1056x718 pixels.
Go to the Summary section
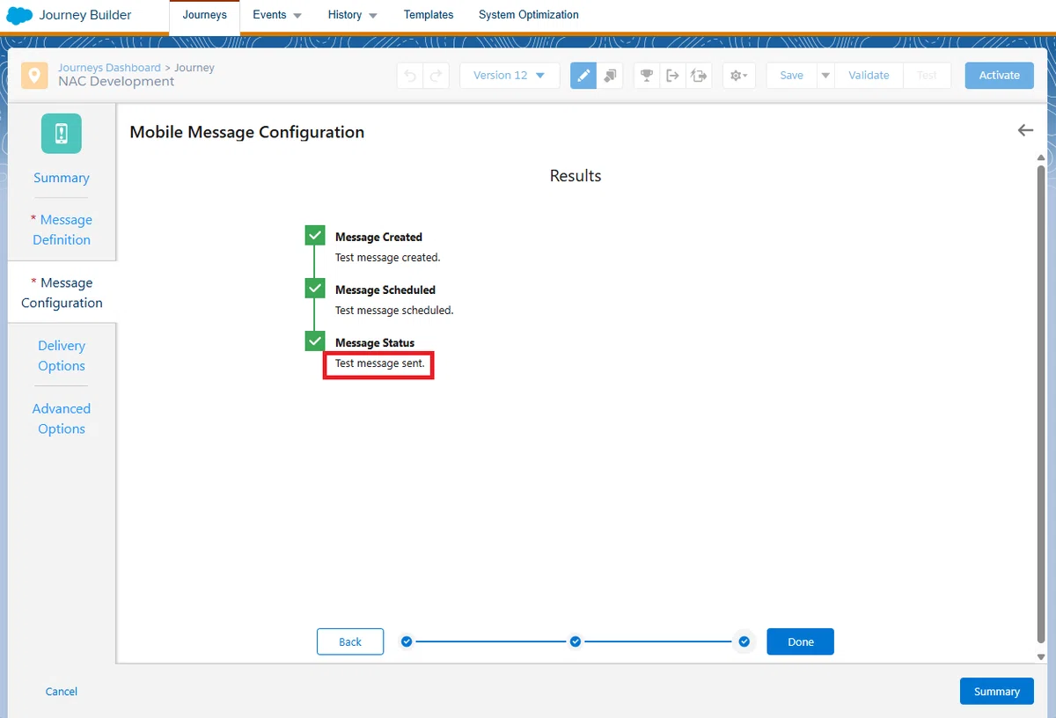[62, 178]
